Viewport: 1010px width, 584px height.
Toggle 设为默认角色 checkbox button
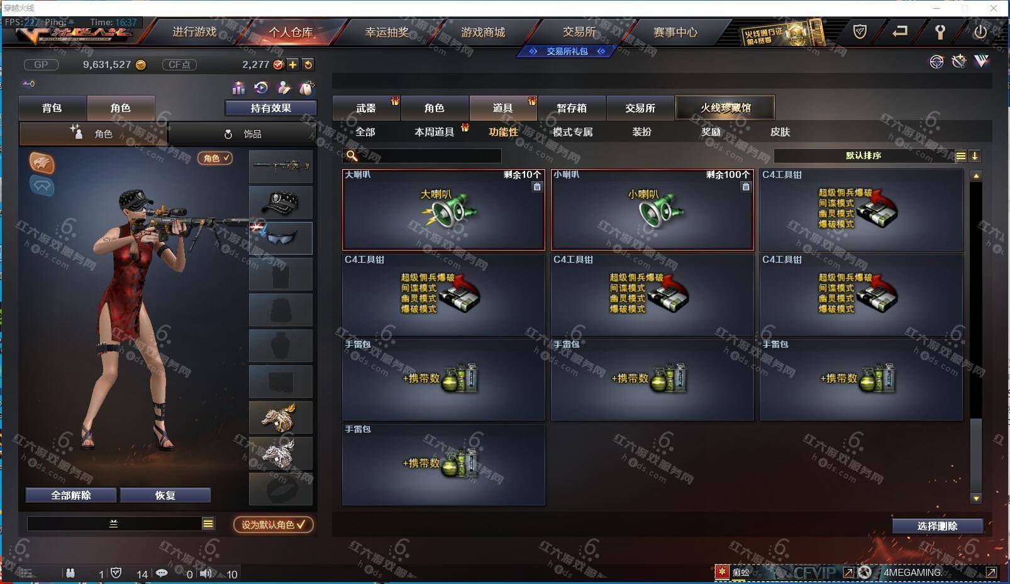pyautogui.click(x=274, y=524)
